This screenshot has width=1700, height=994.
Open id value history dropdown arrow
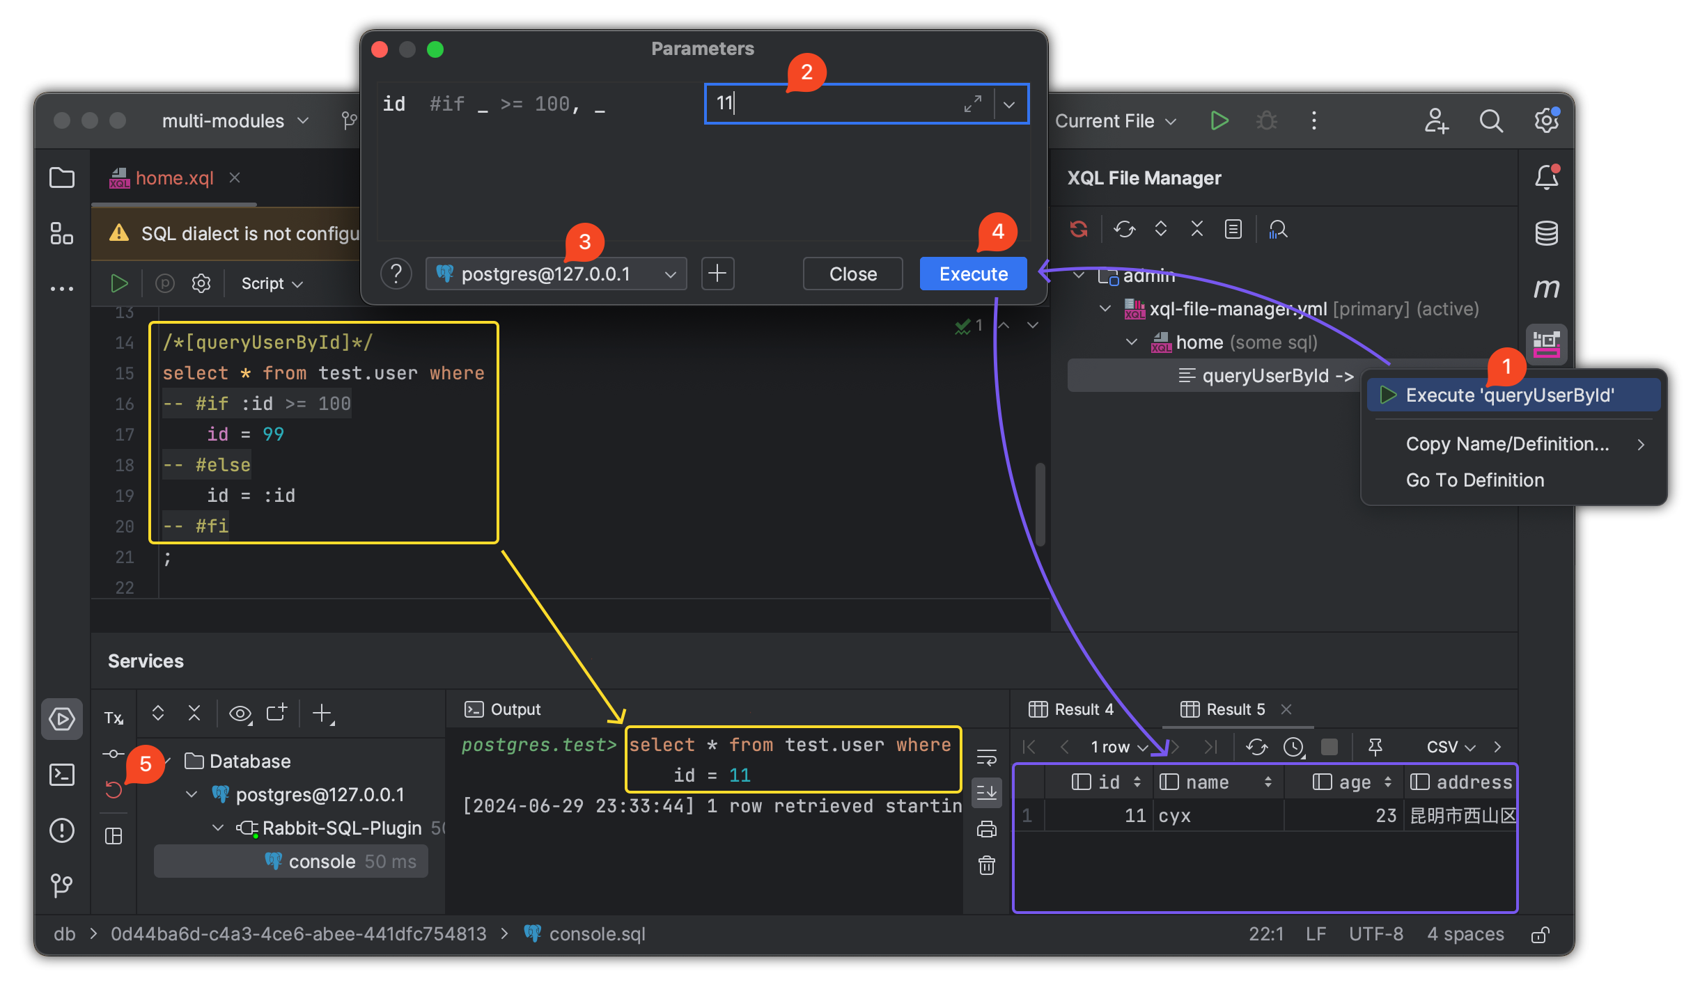1009,104
